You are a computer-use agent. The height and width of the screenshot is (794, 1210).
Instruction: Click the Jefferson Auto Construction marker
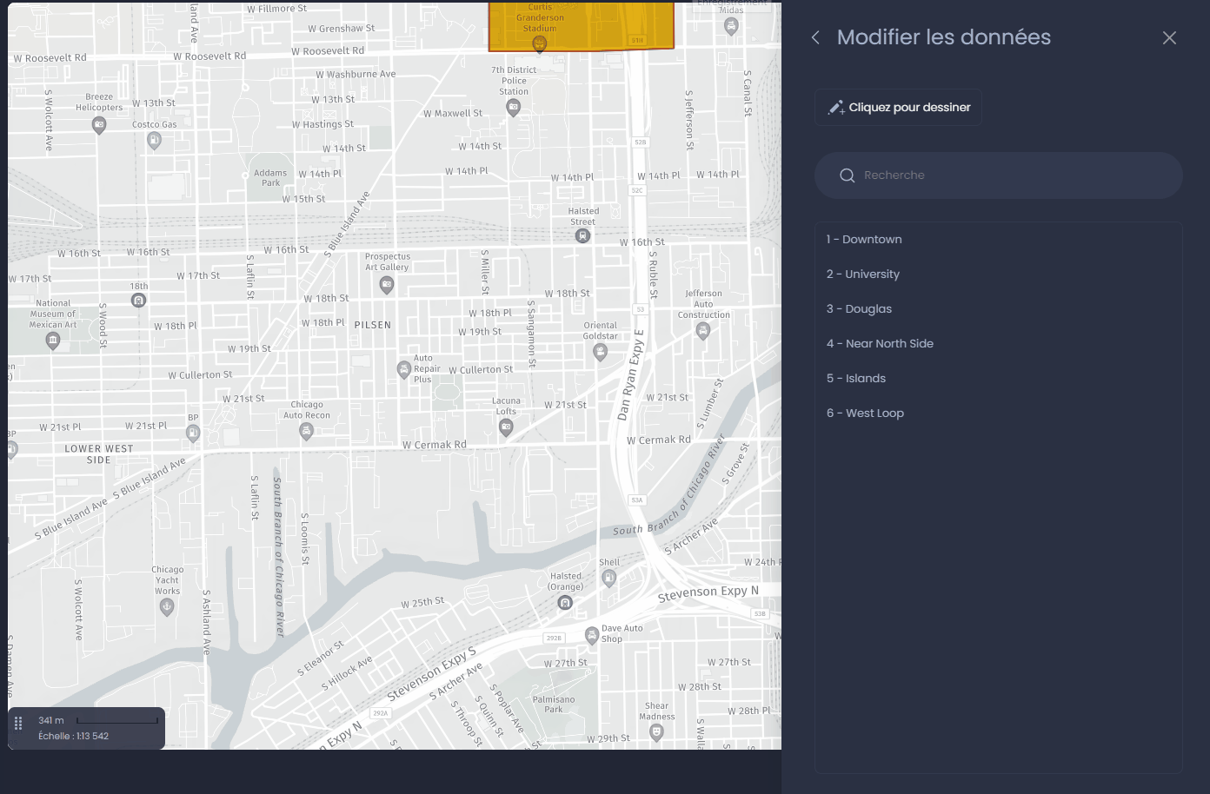tap(703, 330)
